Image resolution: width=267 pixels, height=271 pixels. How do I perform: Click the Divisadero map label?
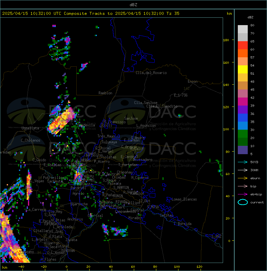click(x=142, y=160)
